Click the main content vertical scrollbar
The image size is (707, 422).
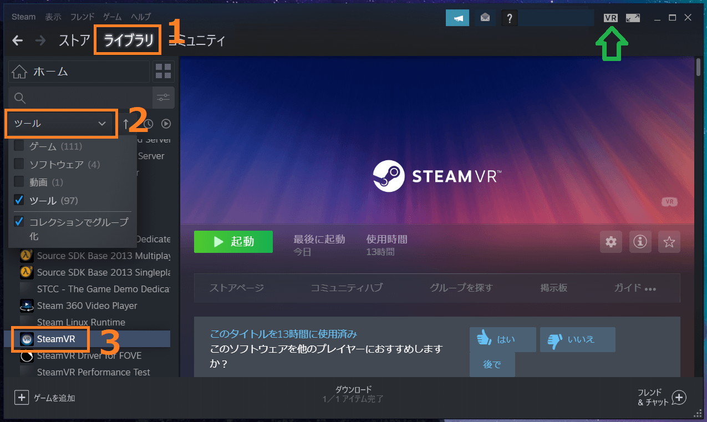pos(699,66)
